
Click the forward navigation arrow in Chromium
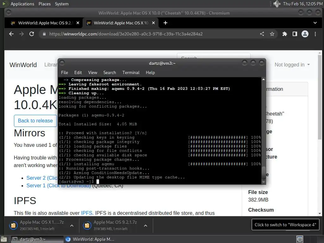pyautogui.click(x=22, y=34)
